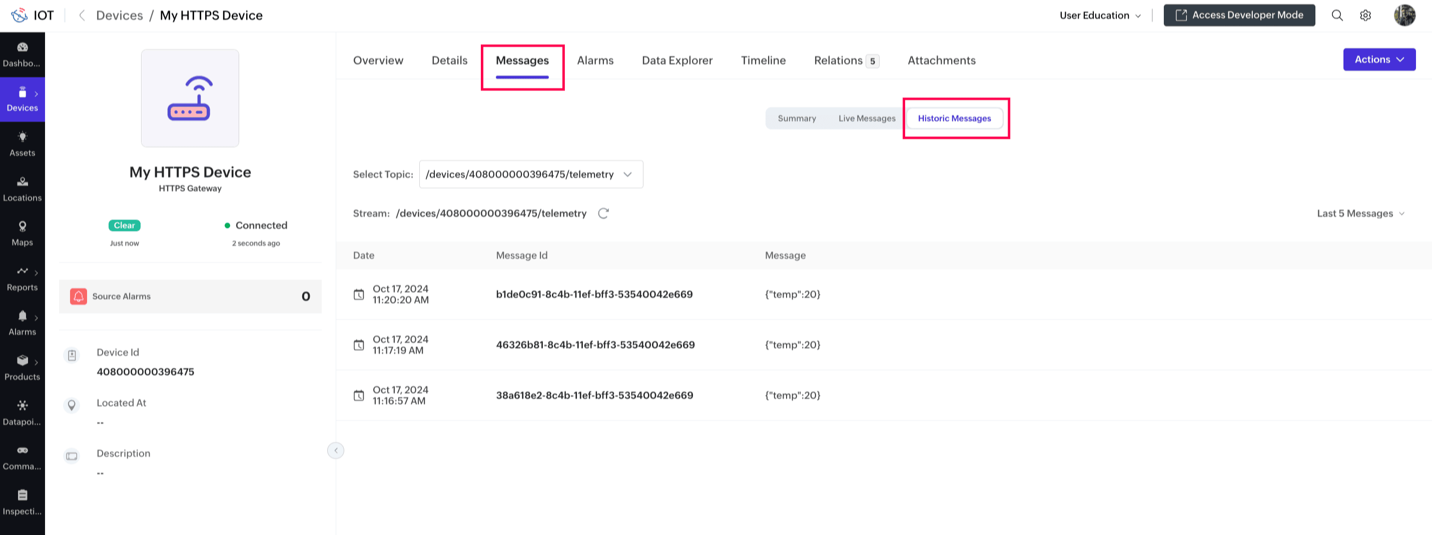Expand the Devices sidebar chevron
Image resolution: width=1432 pixels, height=535 pixels.
pos(36,94)
